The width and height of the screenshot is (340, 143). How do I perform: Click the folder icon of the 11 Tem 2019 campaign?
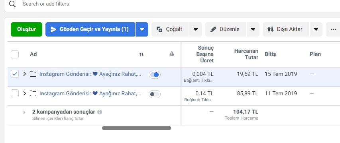point(33,93)
